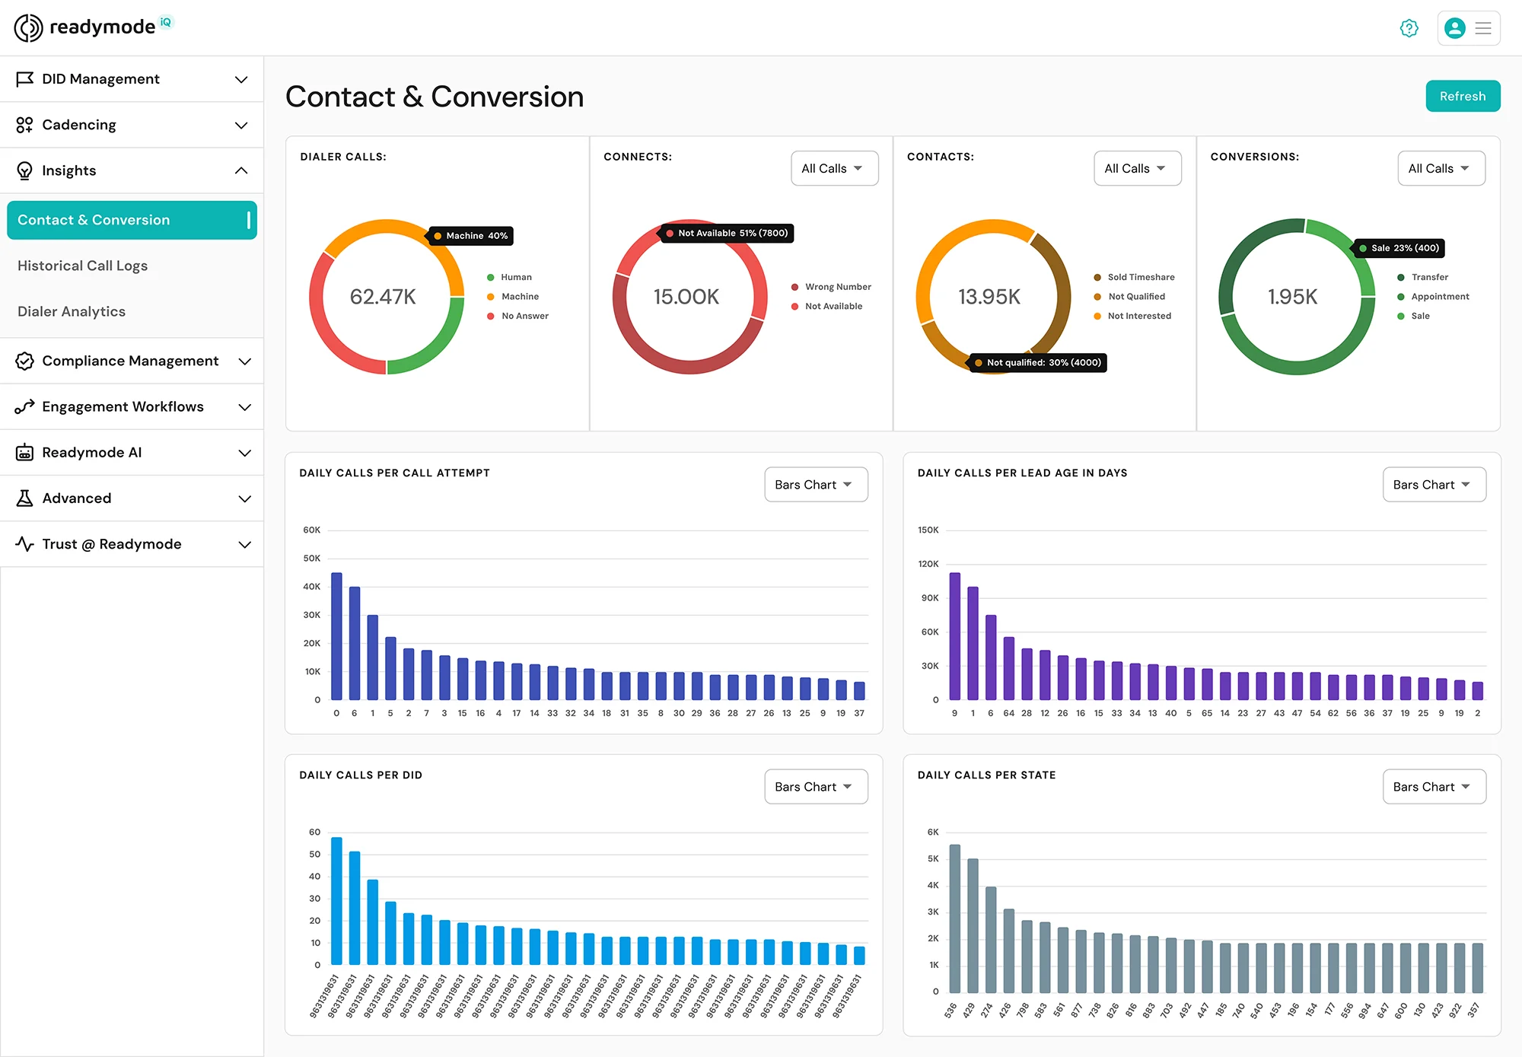Toggle the Appointment legend in Conversions
Viewport: 1522px width, 1057px height.
click(1439, 297)
